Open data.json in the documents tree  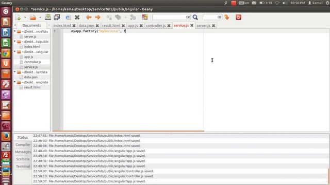[x=31, y=77]
